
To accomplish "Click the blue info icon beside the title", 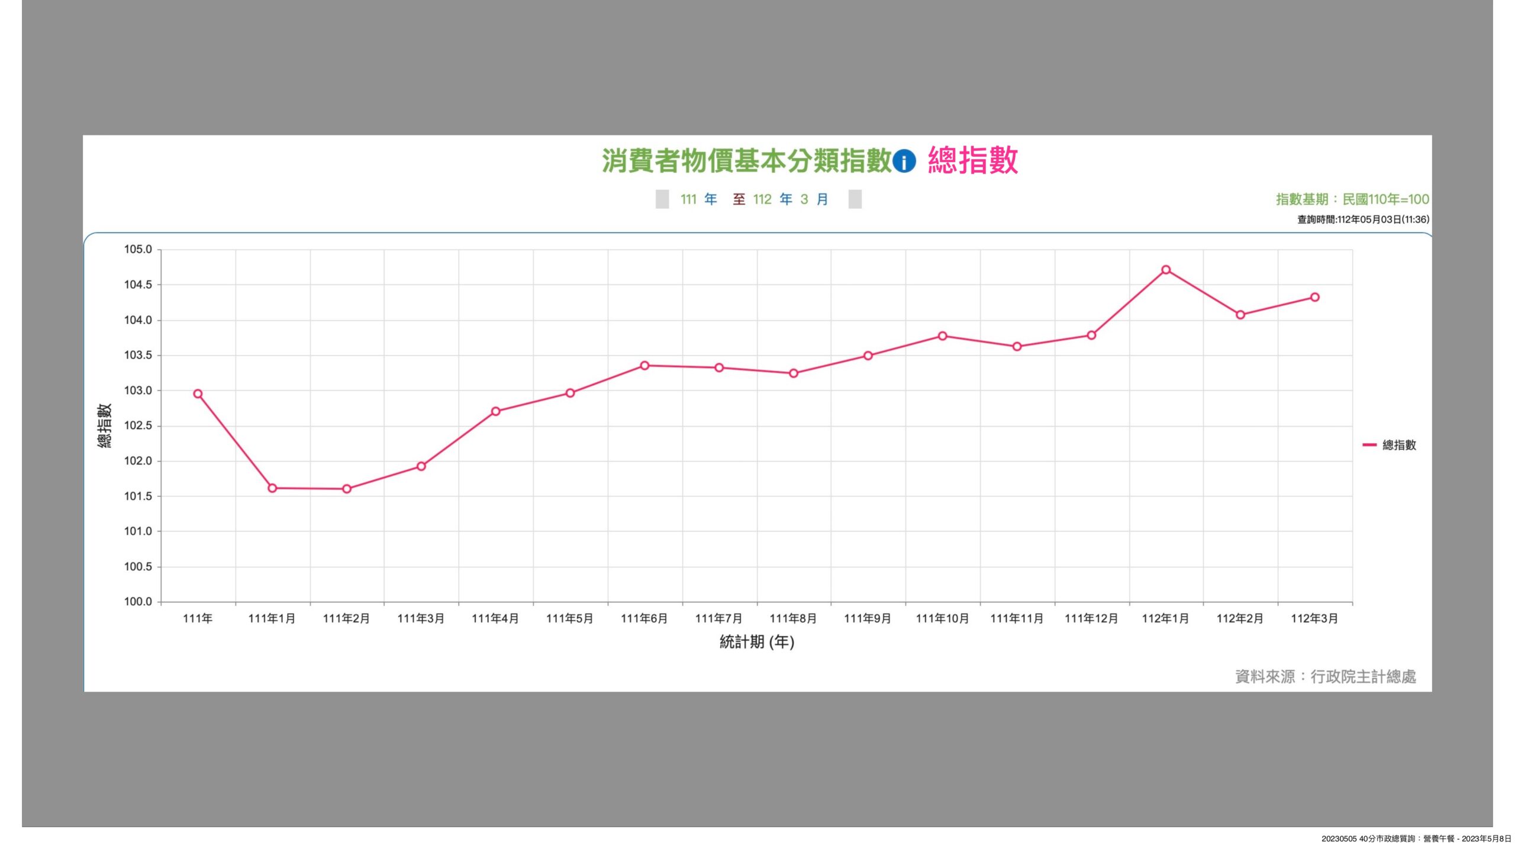I will pos(904,161).
